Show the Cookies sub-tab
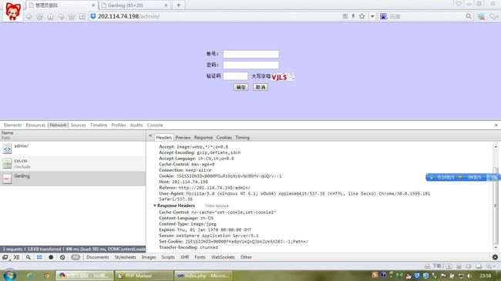501x281 pixels. 224,137
